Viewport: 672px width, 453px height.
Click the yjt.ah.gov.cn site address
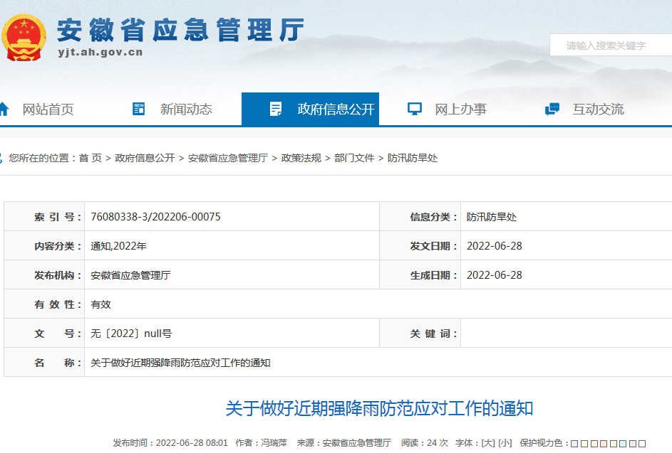[x=100, y=52]
